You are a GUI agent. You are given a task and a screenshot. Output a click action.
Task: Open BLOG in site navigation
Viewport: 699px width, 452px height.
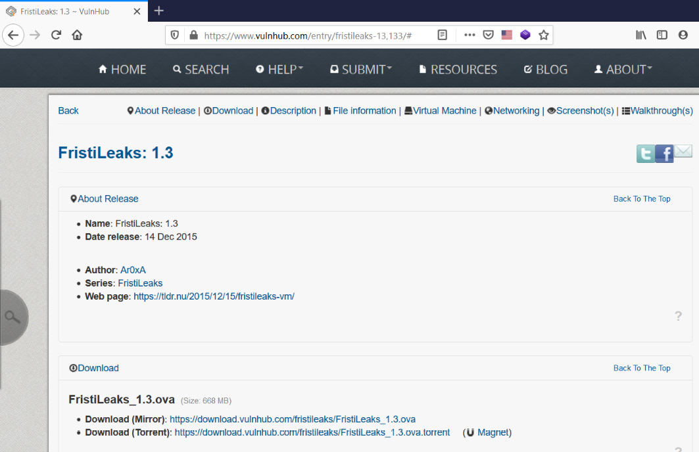coord(546,70)
